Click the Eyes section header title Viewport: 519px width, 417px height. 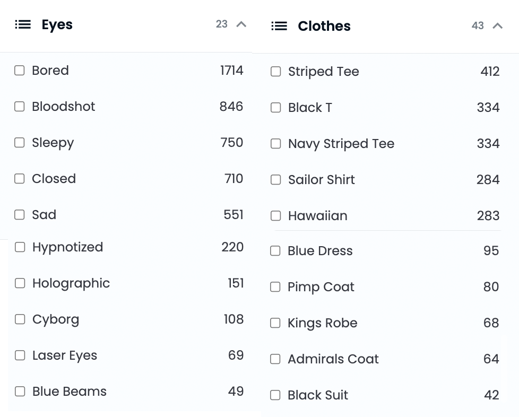57,25
